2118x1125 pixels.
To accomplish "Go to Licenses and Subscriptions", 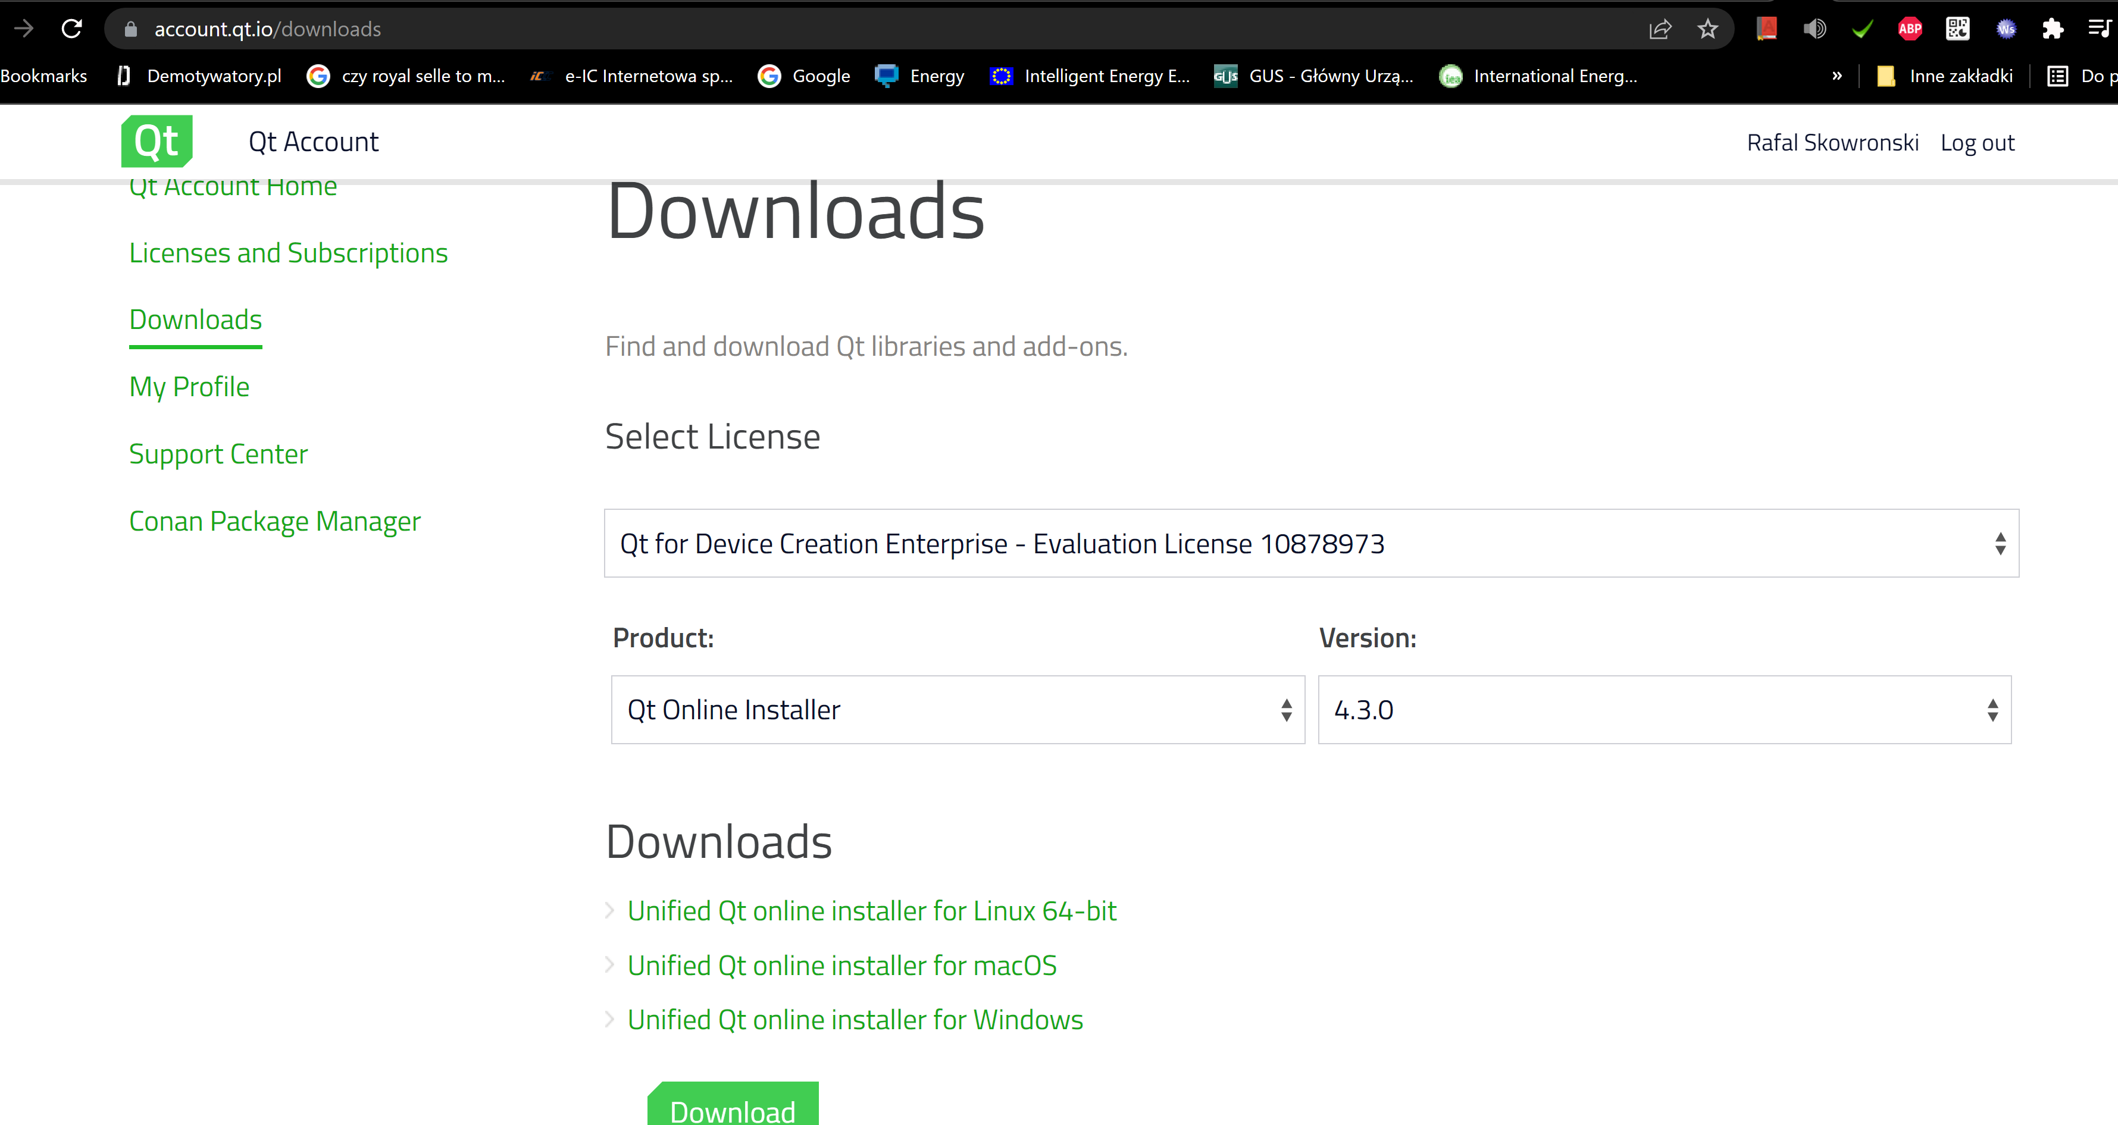I will (288, 253).
